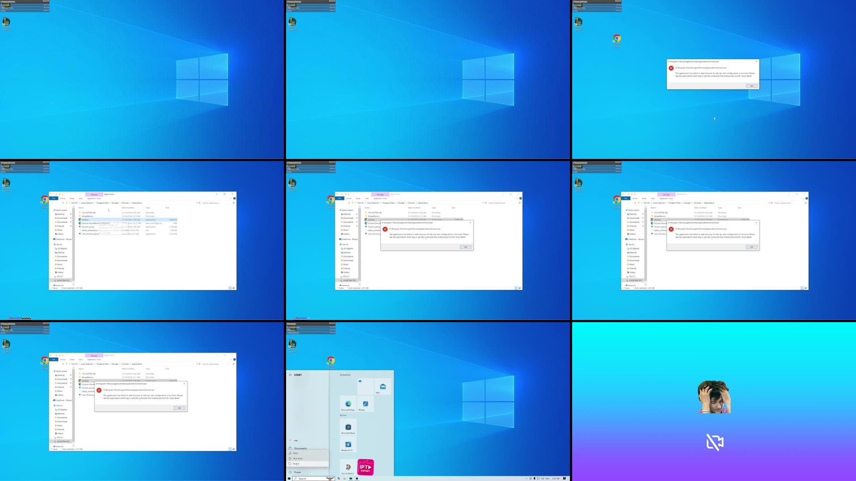Screen dimensions: 856x481
Task: Click the network icon in system tray
Action: (x=538, y=478)
